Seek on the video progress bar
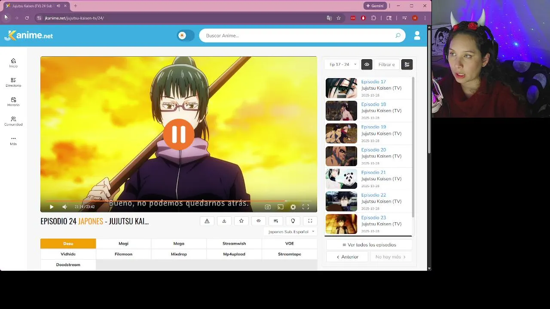 tap(179, 200)
